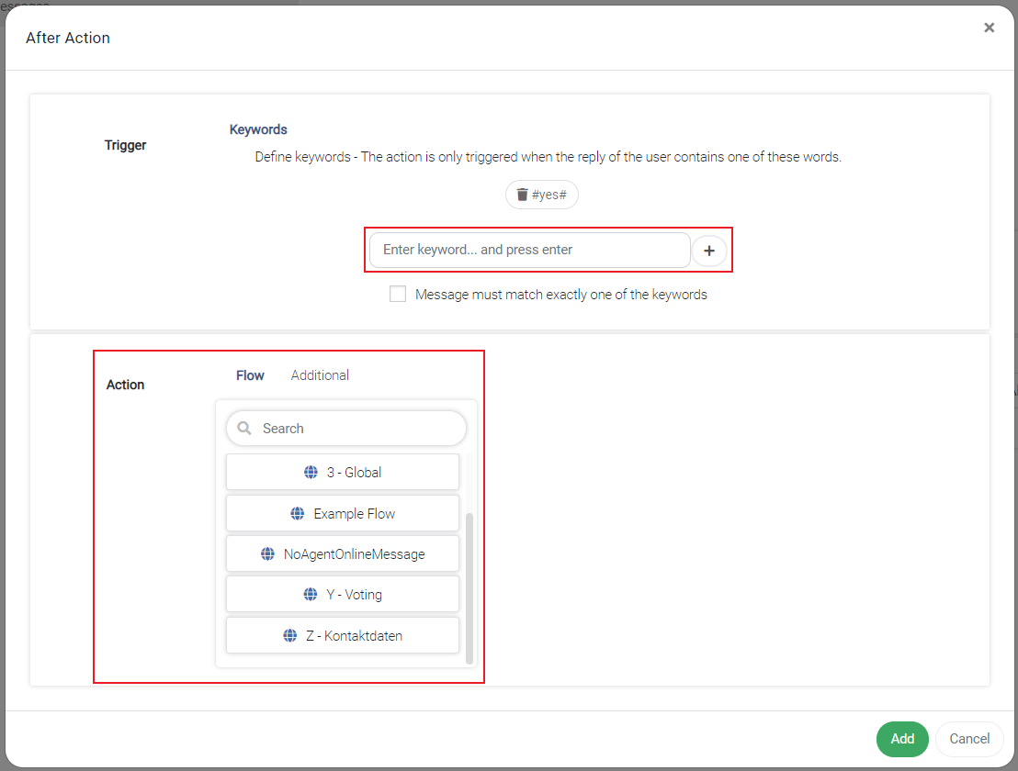Select the Keywords trigger tab

tap(258, 129)
